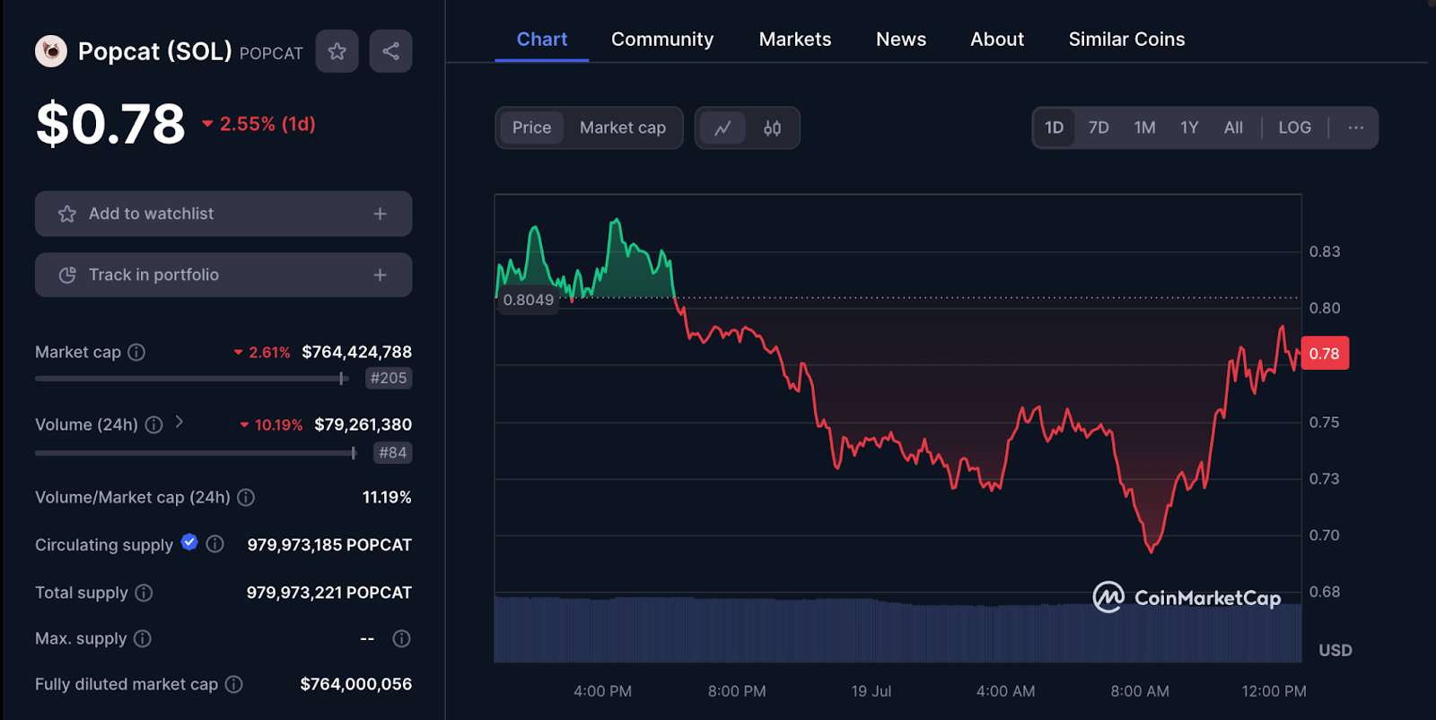This screenshot has height=720, width=1436.
Task: Switch to line chart view icon
Action: coord(722,128)
